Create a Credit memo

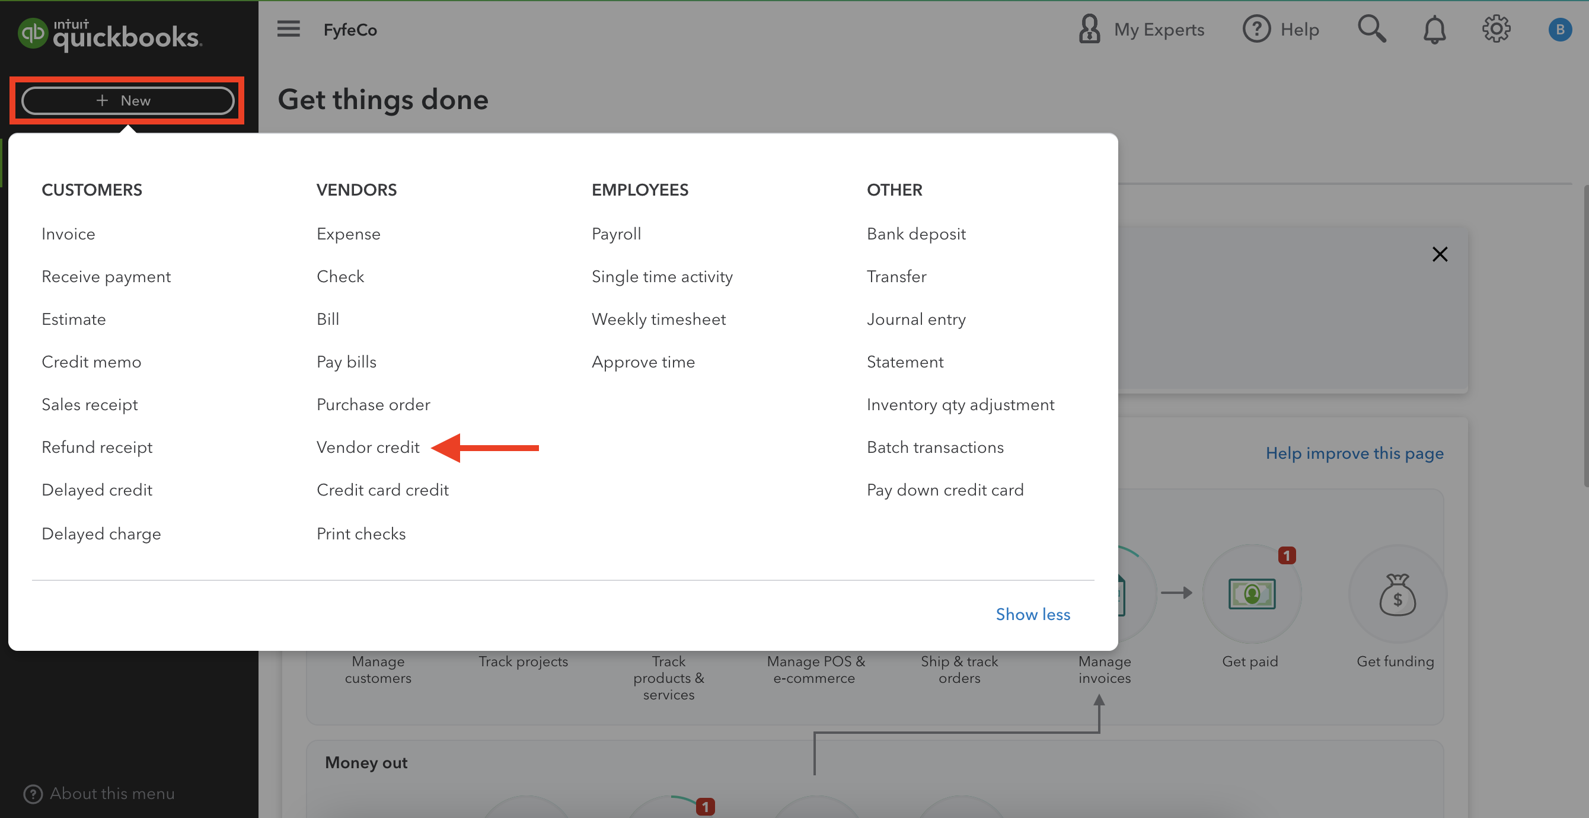click(91, 362)
